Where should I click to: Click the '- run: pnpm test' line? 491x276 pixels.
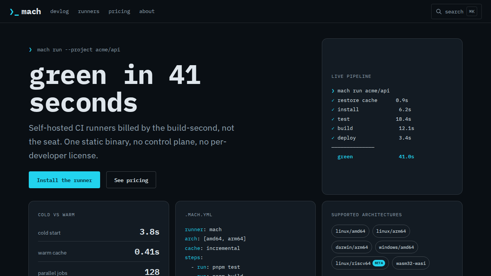click(x=216, y=267)
